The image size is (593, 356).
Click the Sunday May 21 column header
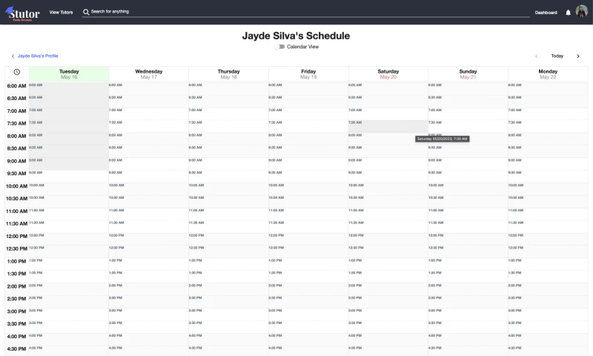click(x=468, y=74)
